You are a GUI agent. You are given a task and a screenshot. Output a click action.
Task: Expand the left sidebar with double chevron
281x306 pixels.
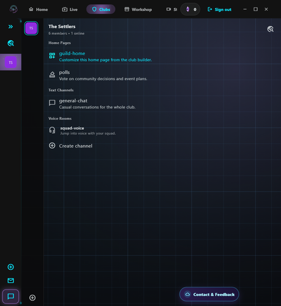10,27
